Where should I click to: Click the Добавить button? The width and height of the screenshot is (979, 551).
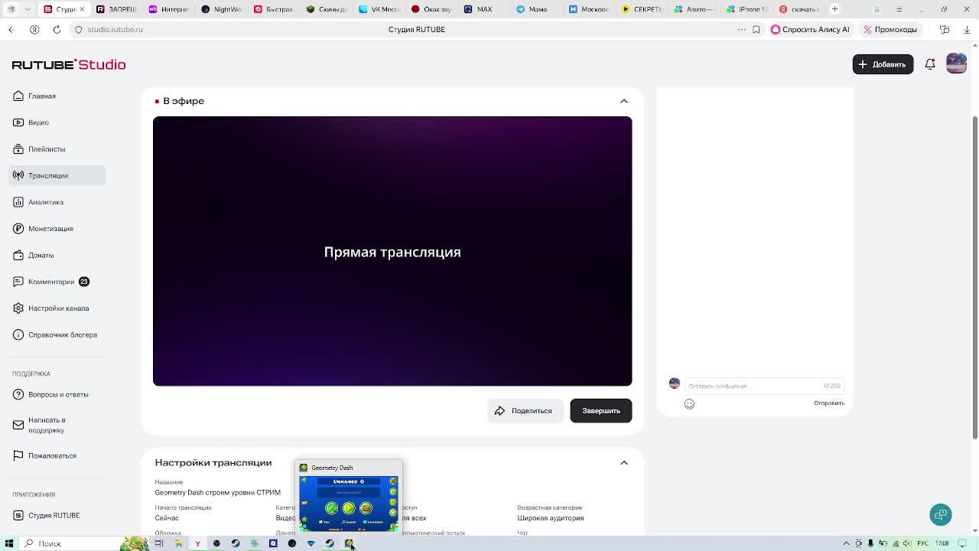click(883, 64)
